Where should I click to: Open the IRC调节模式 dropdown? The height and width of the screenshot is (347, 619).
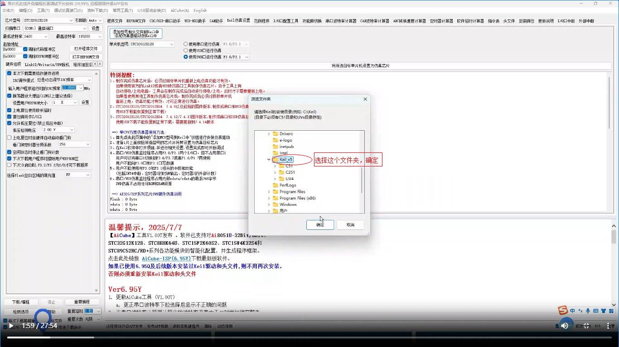(64, 80)
